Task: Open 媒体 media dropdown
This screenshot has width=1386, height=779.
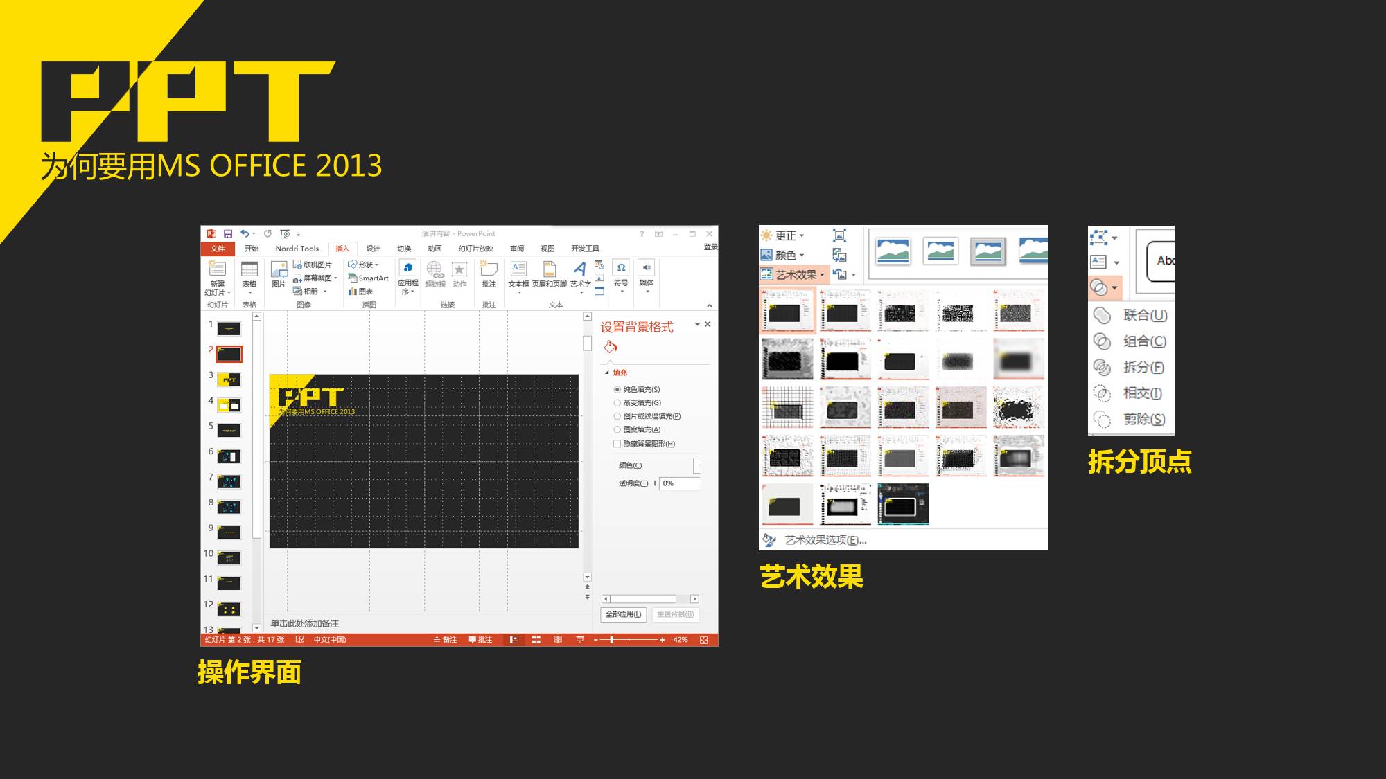Action: tap(647, 277)
